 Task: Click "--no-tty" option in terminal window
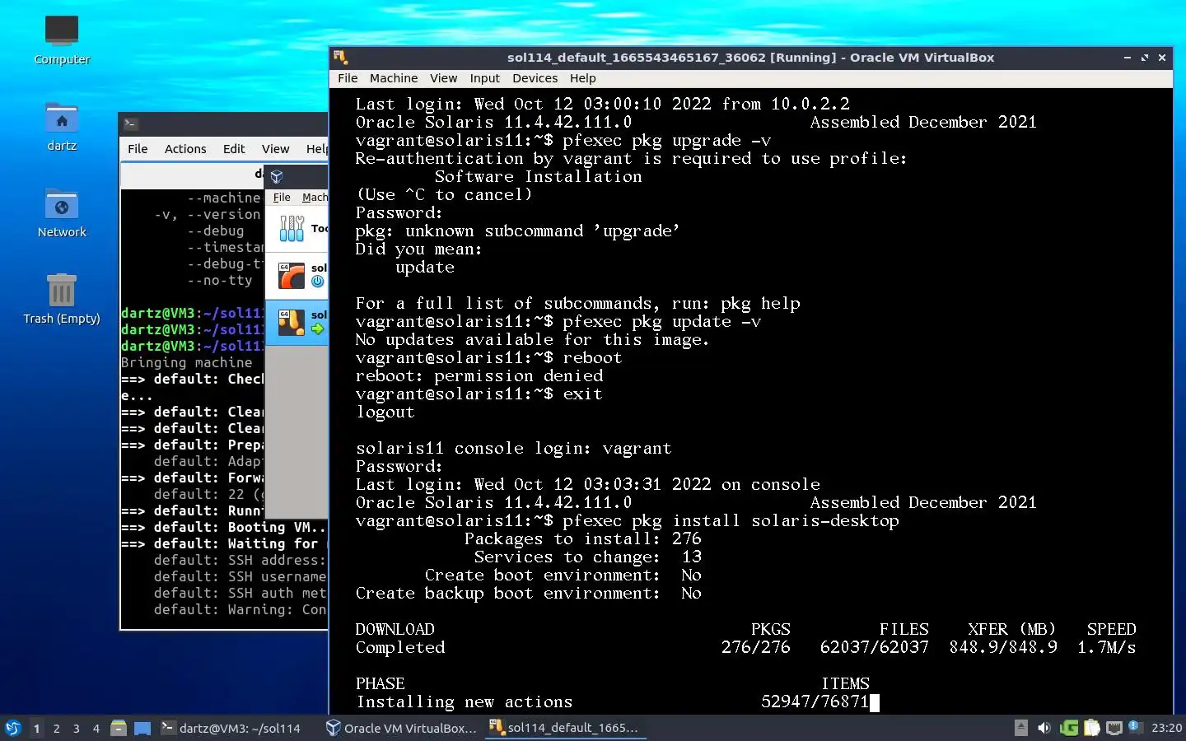[219, 280]
